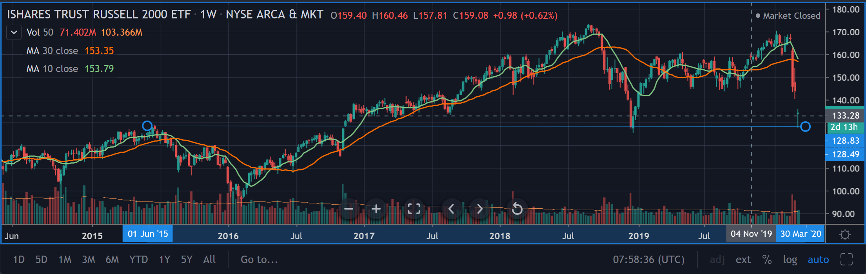Click the 30 Mar '20 time axis label
This screenshot has height=274, width=866.
(x=801, y=234)
